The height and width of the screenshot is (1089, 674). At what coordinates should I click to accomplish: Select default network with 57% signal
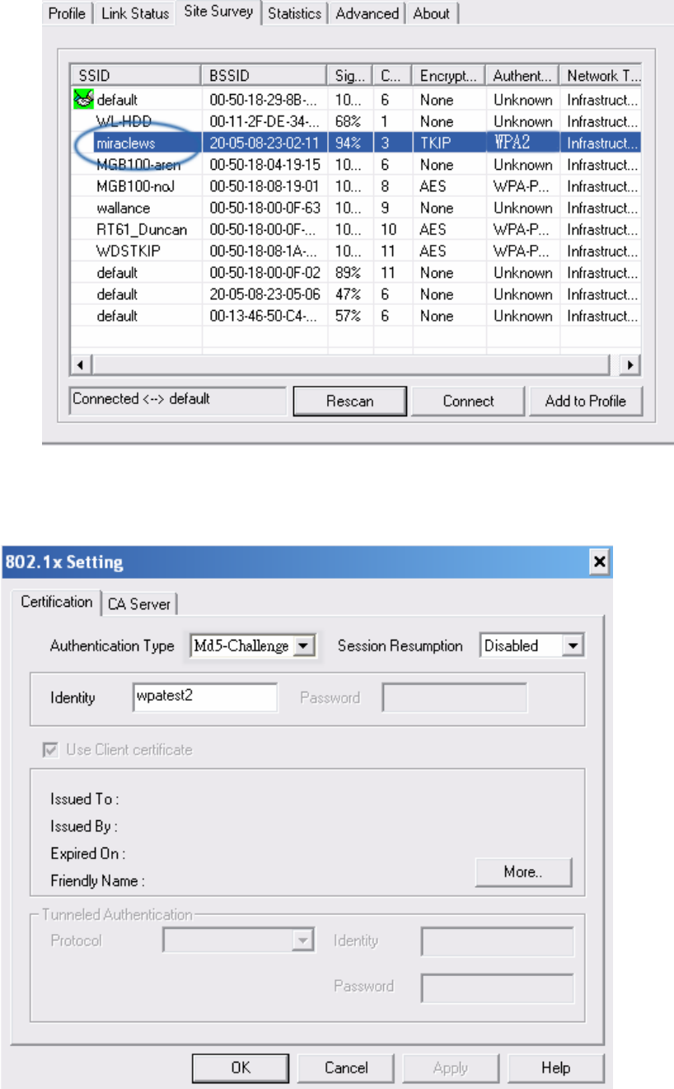pyautogui.click(x=356, y=315)
